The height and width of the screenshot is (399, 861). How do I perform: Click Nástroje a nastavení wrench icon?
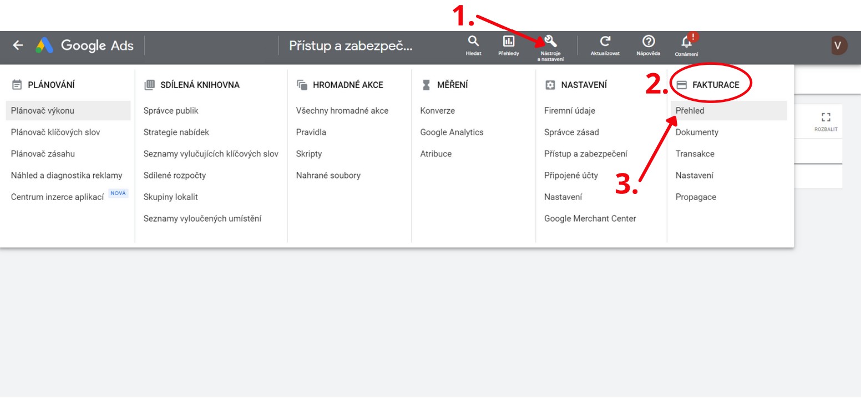coord(550,41)
